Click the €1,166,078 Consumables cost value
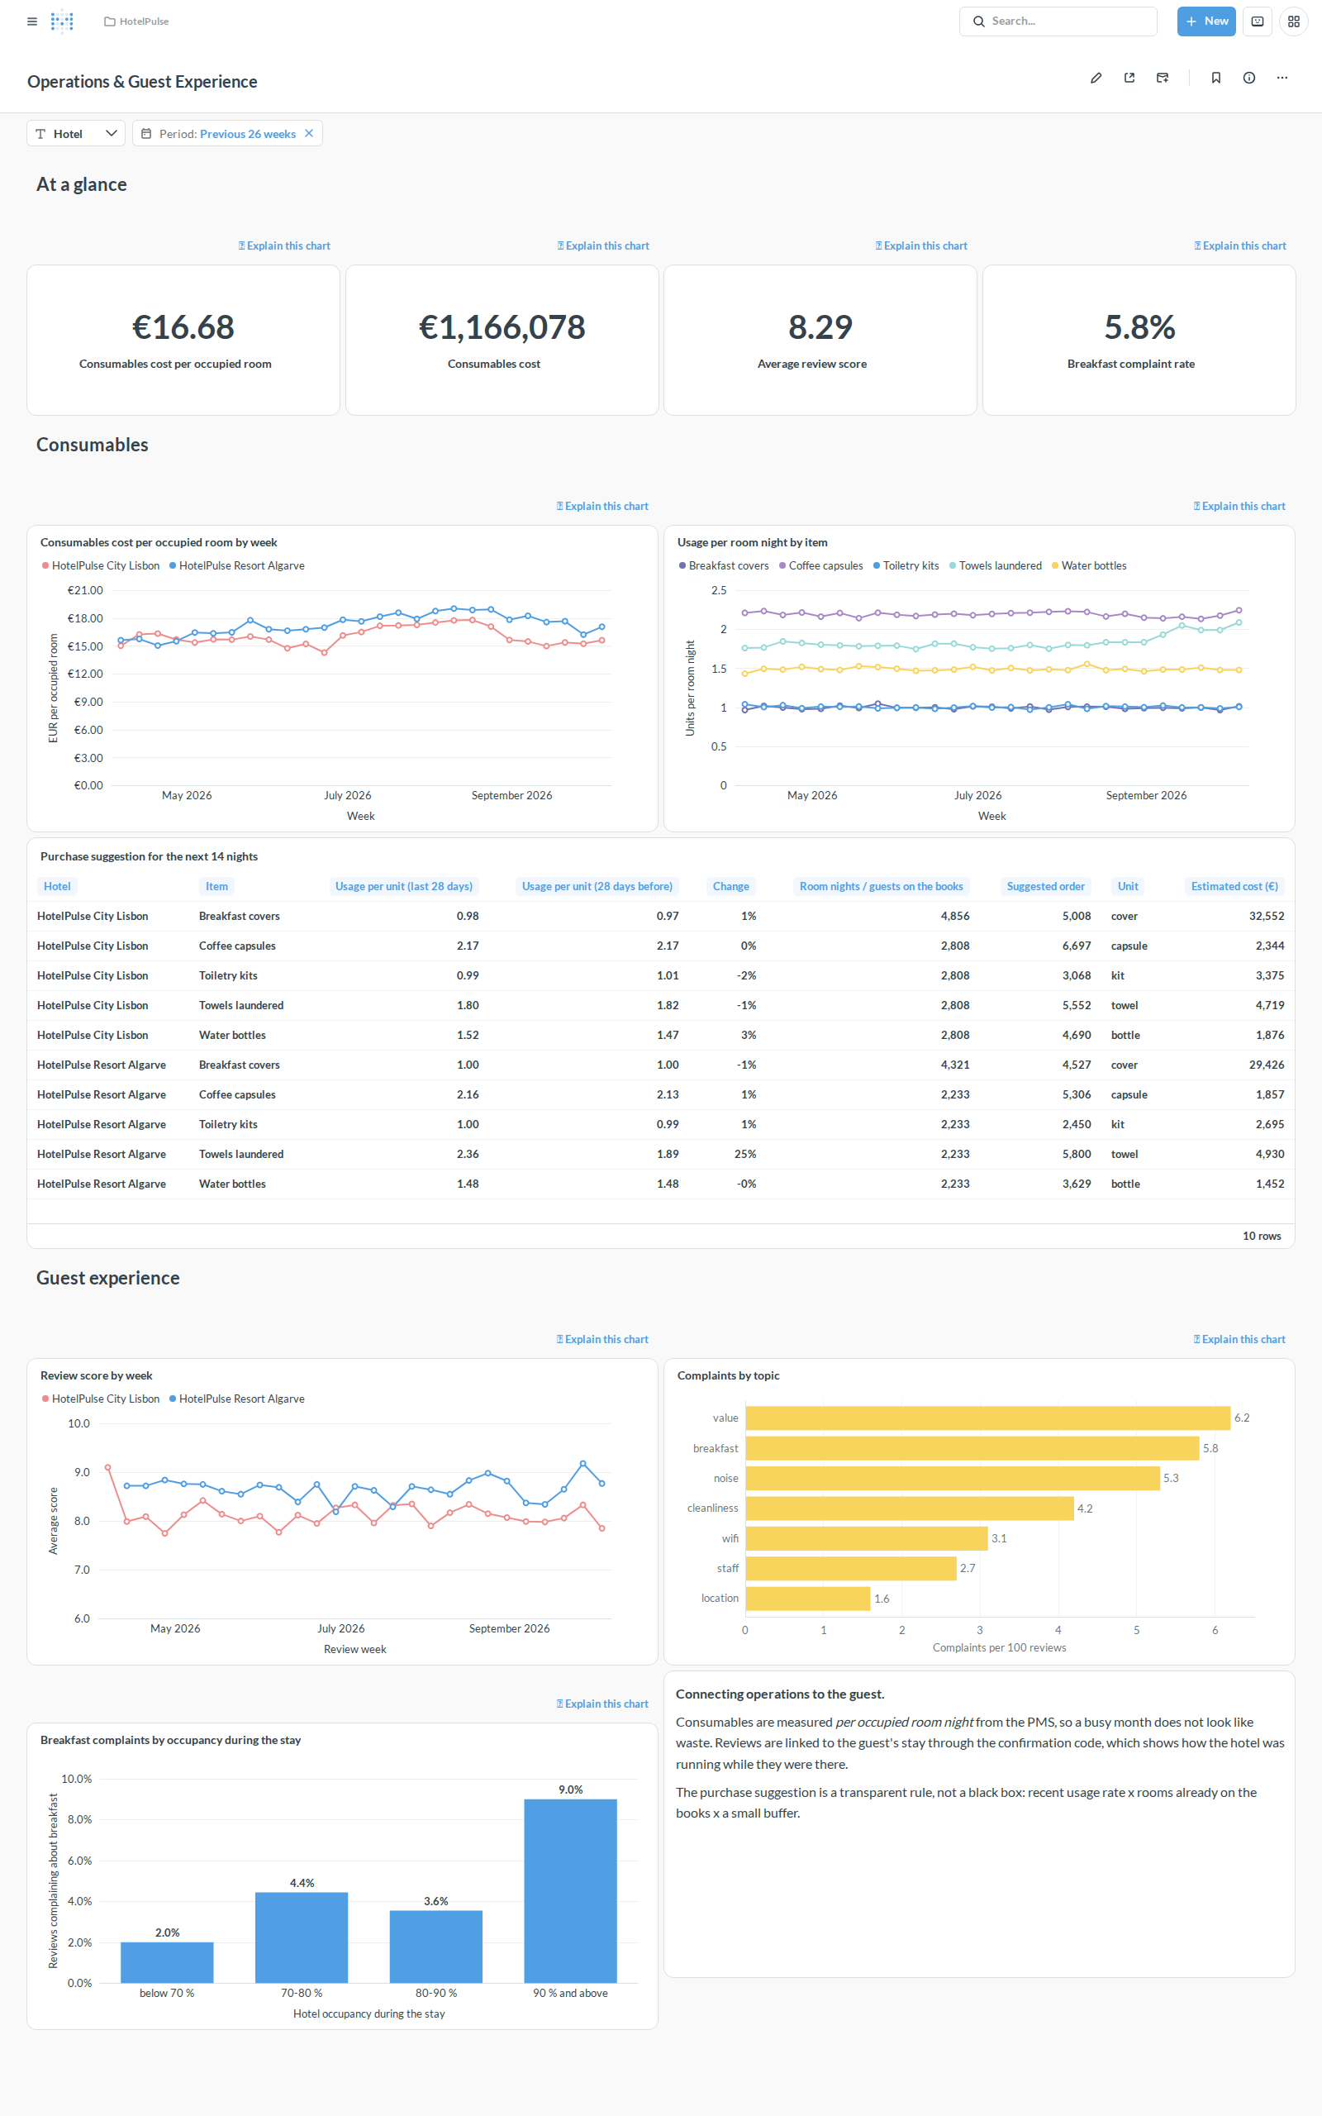1322x2116 pixels. point(502,327)
